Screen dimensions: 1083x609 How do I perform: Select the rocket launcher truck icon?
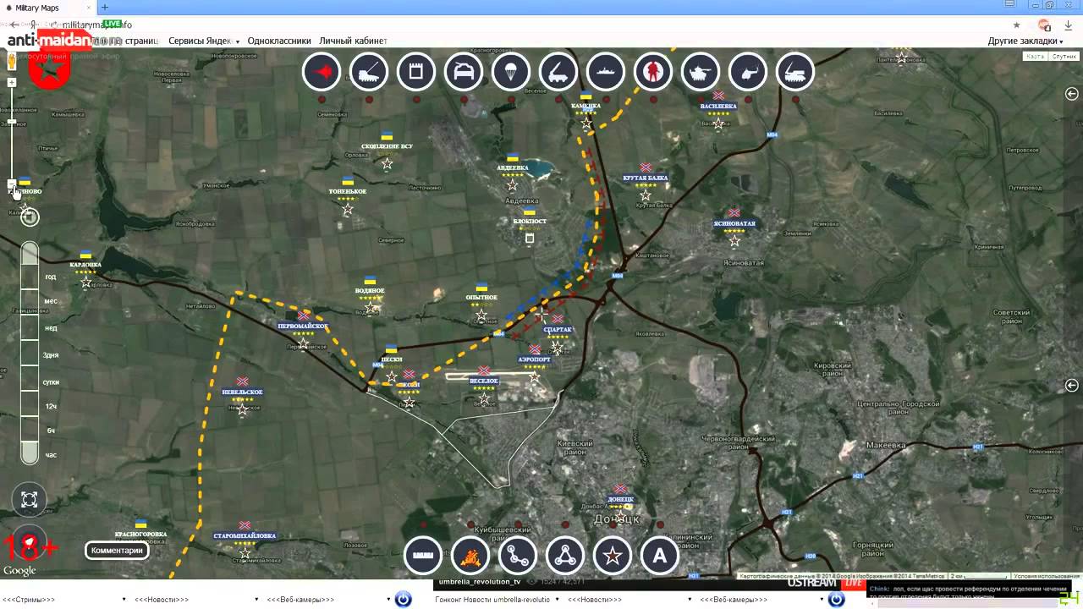tap(558, 73)
